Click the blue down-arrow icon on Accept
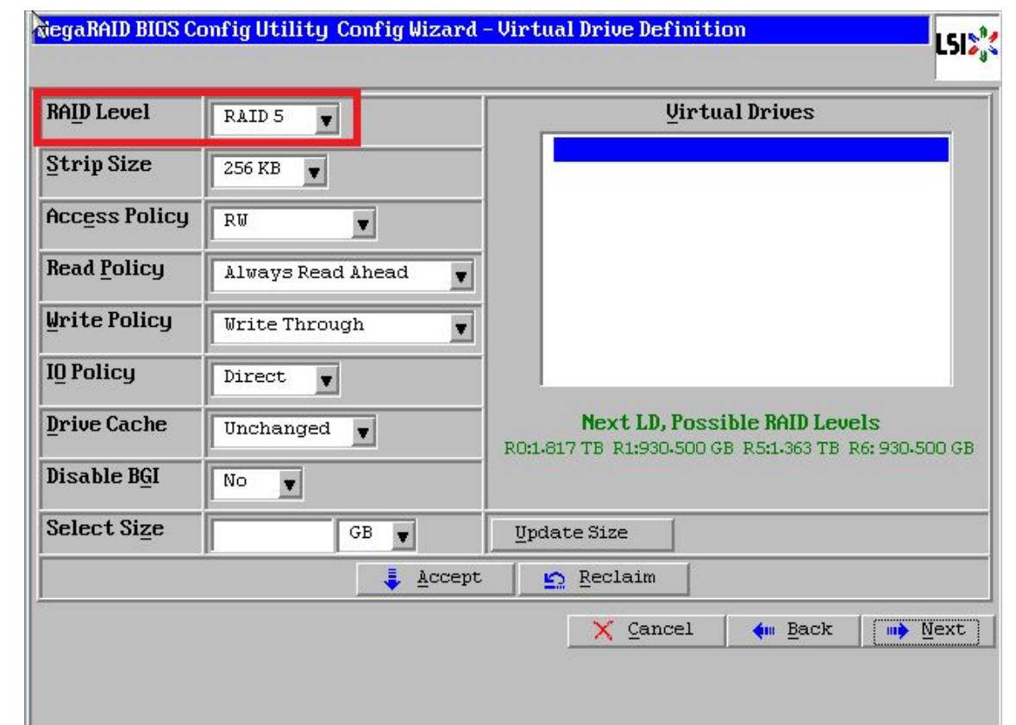 pyautogui.click(x=392, y=578)
